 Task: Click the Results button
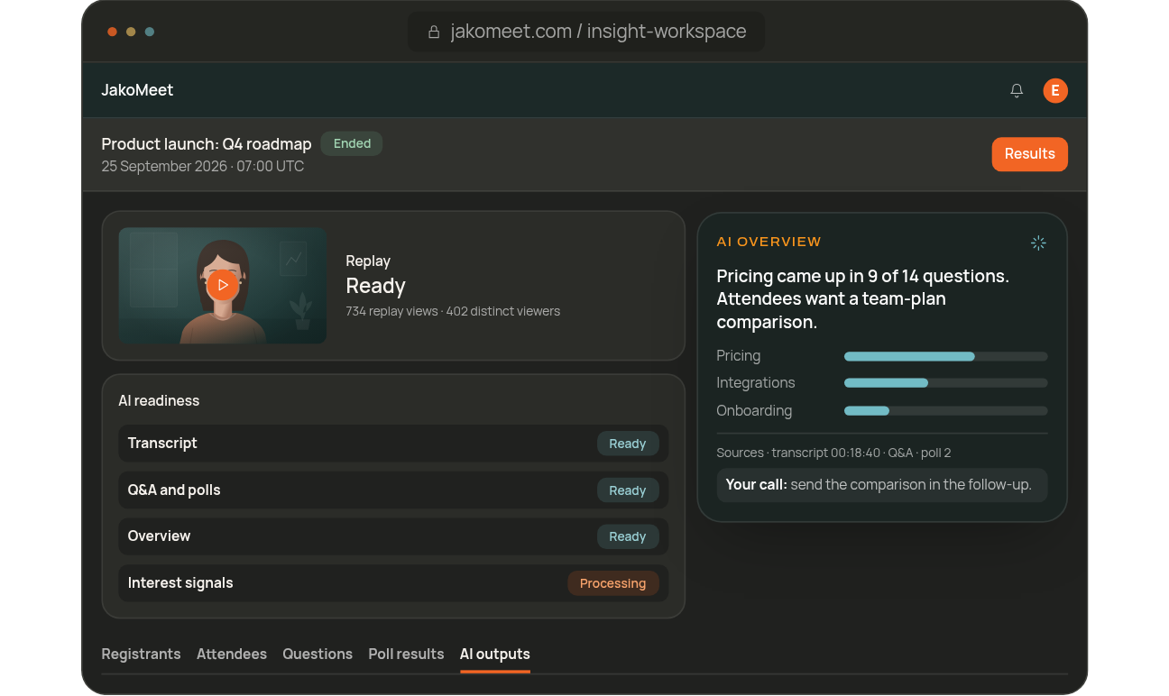pyautogui.click(x=1030, y=154)
